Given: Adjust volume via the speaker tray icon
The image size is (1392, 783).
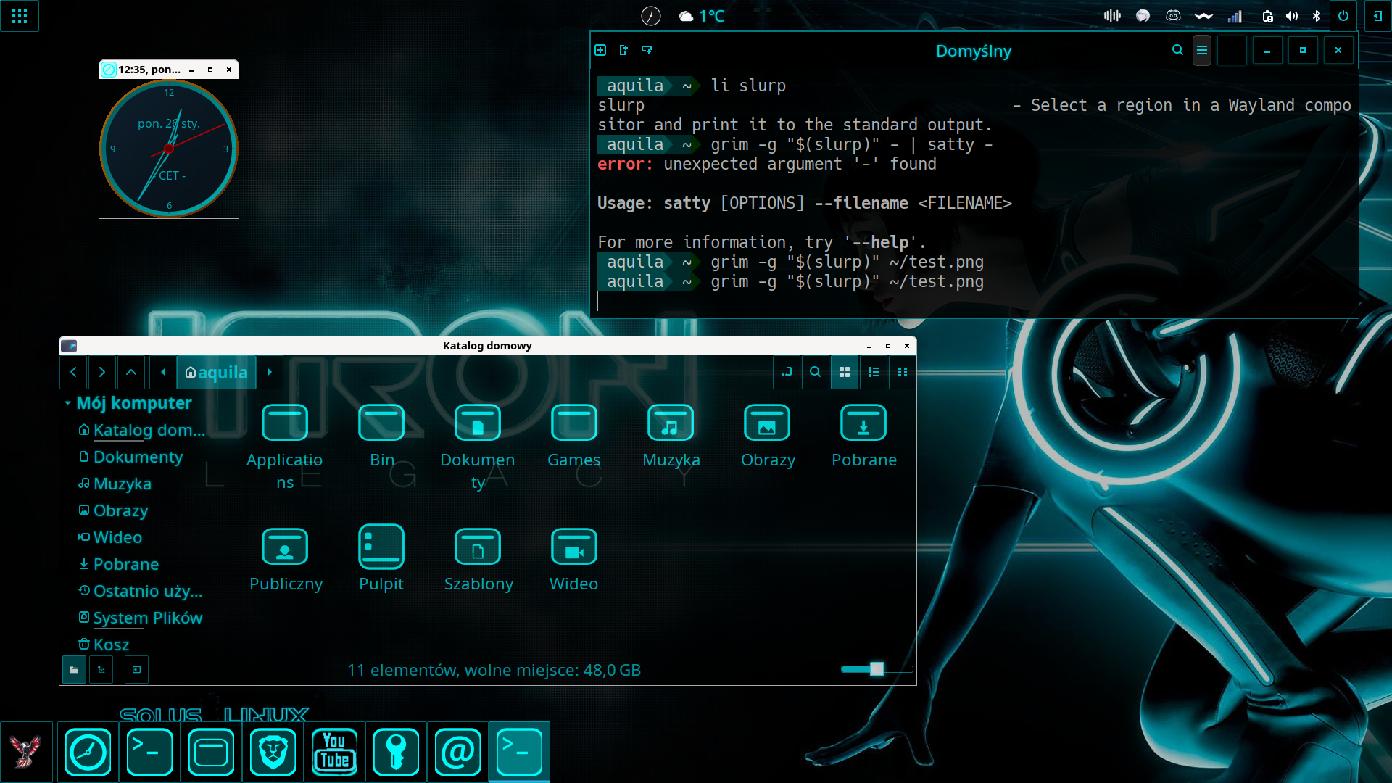Looking at the screenshot, I should 1293,15.
